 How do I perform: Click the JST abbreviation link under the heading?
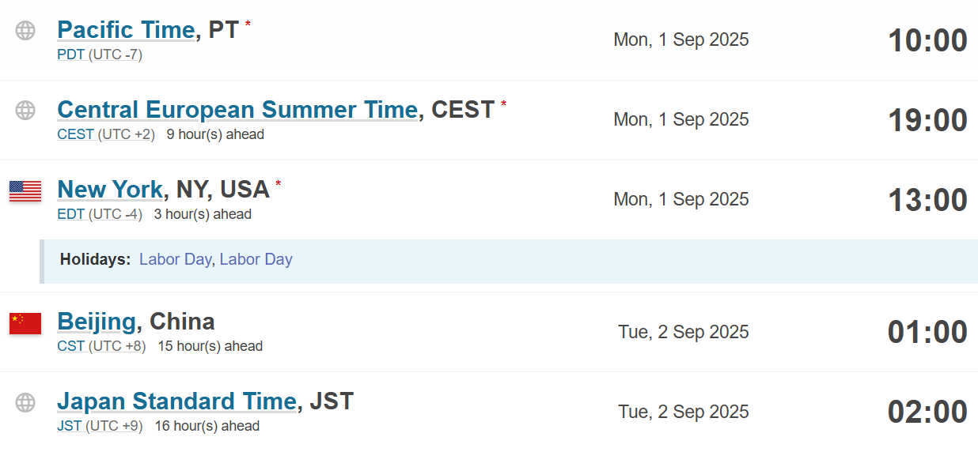tap(70, 426)
